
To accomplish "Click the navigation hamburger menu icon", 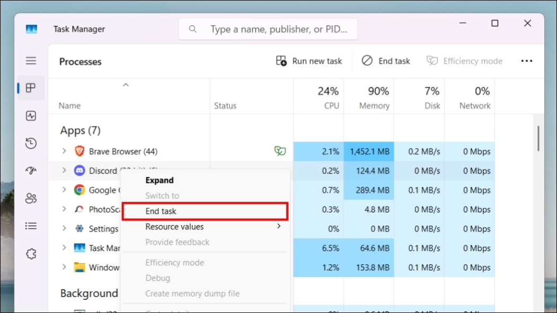I will coord(31,60).
